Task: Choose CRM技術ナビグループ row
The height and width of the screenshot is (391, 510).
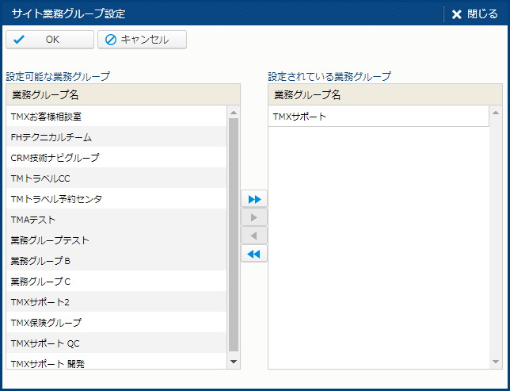Action: 116,158
